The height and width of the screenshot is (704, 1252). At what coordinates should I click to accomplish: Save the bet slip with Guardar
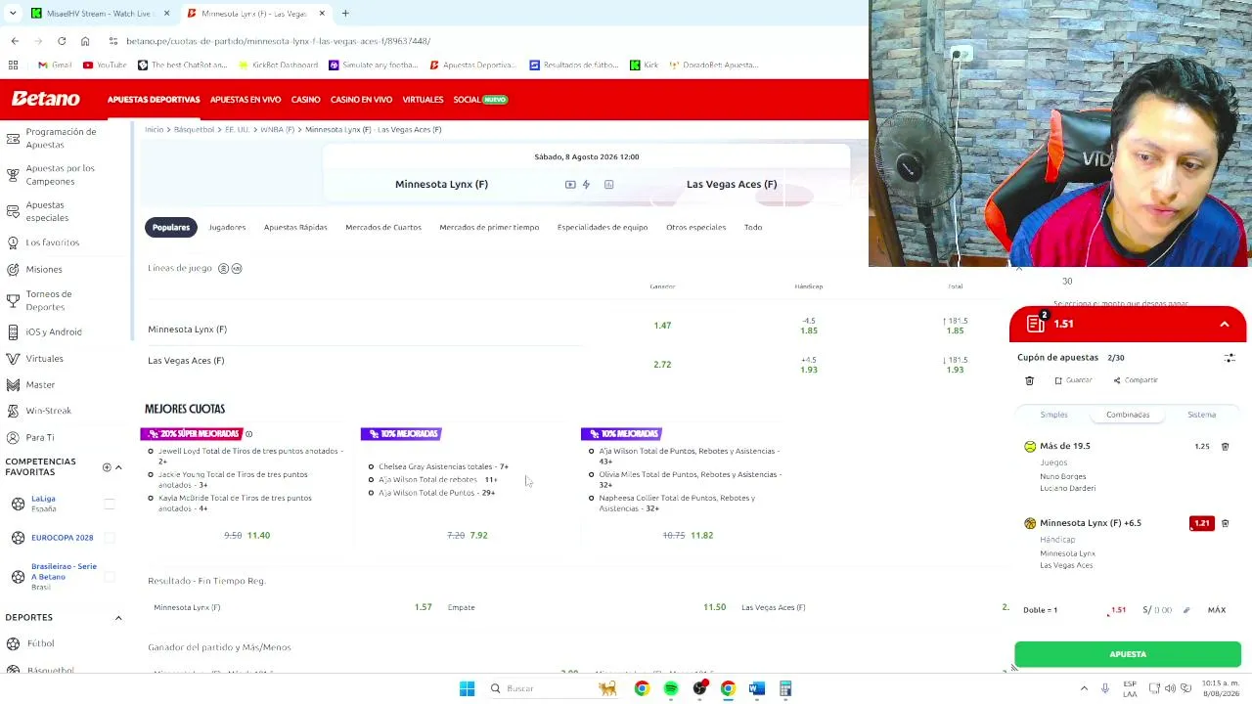click(1073, 380)
